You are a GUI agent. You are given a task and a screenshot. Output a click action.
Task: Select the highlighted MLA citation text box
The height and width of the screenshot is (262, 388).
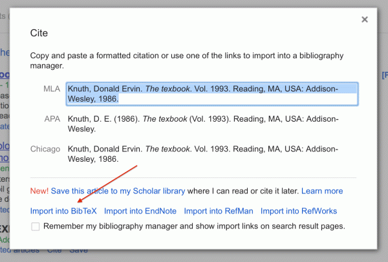click(x=212, y=94)
